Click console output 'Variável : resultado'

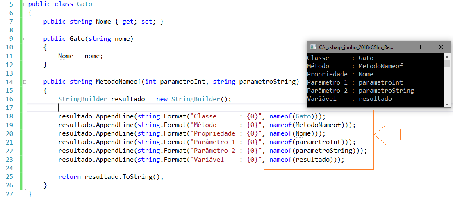coord(350,99)
